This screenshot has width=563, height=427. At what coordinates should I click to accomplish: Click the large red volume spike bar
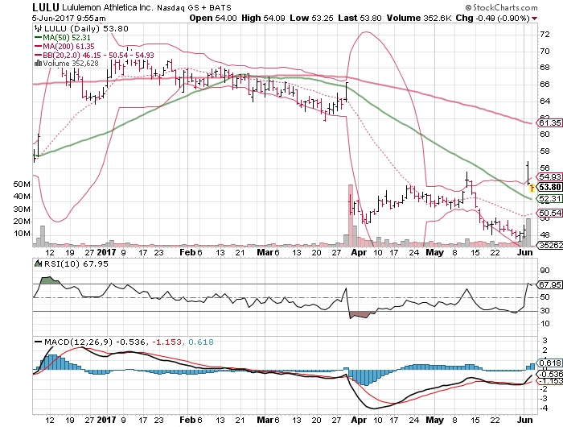(351, 215)
